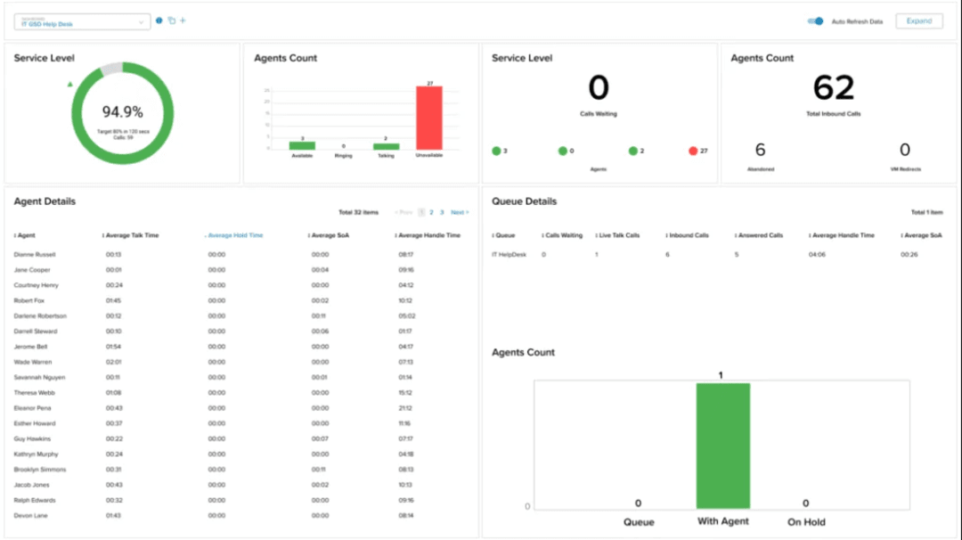The image size is (962, 540).
Task: Click the Service Level donut chart
Action: (x=123, y=114)
